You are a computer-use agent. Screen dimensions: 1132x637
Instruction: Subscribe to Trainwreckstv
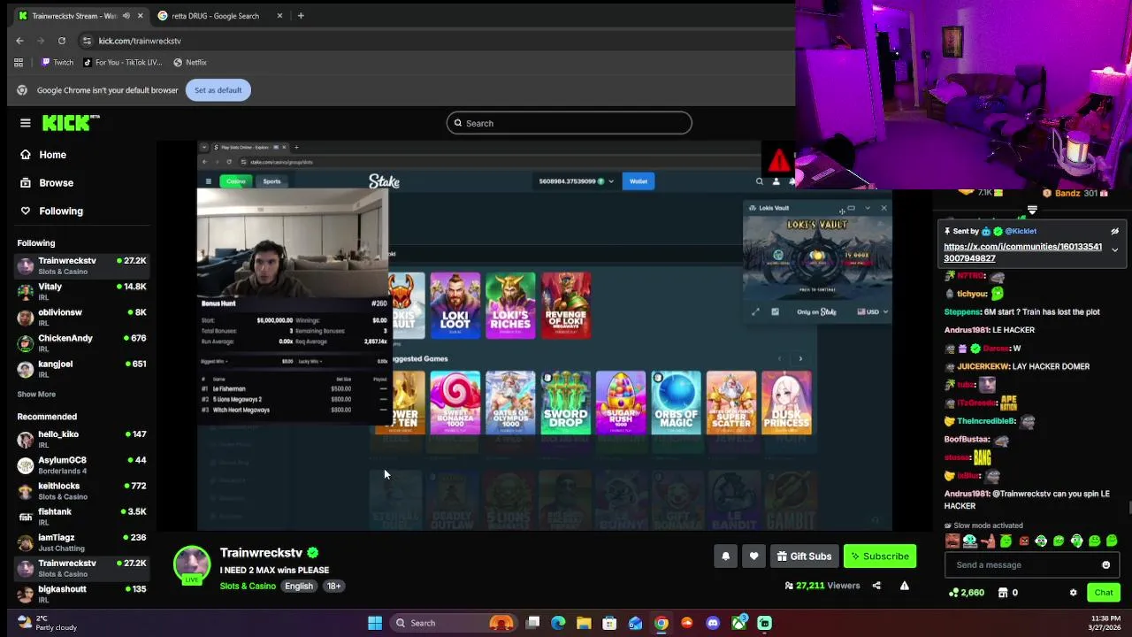880,556
